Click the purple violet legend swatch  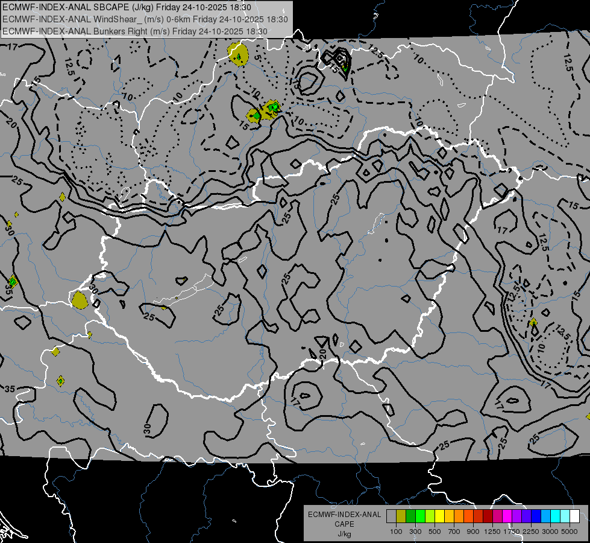click(516, 516)
